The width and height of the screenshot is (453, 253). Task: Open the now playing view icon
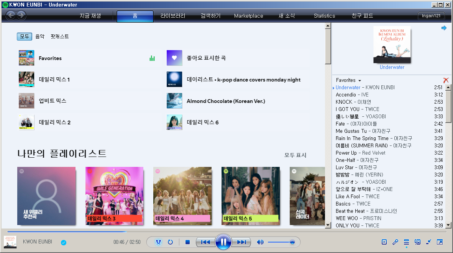(x=384, y=242)
